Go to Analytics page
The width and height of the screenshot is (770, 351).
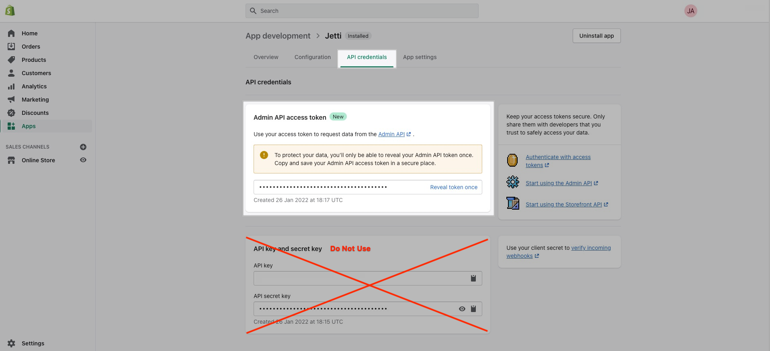[34, 86]
